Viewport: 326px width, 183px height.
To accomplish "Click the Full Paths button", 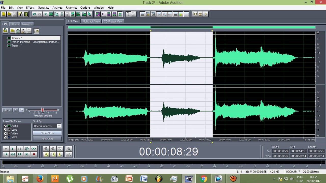I will tap(47, 139).
